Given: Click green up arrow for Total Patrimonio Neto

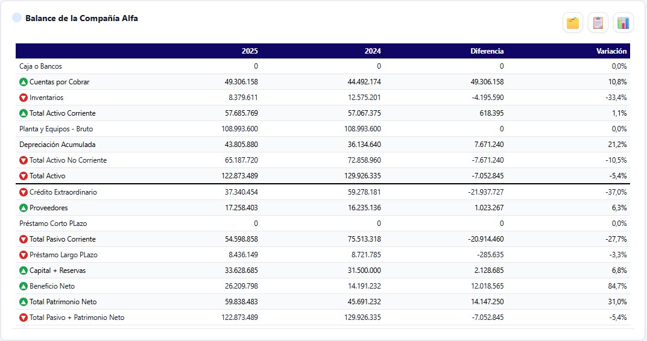Looking at the screenshot, I should pos(24,302).
